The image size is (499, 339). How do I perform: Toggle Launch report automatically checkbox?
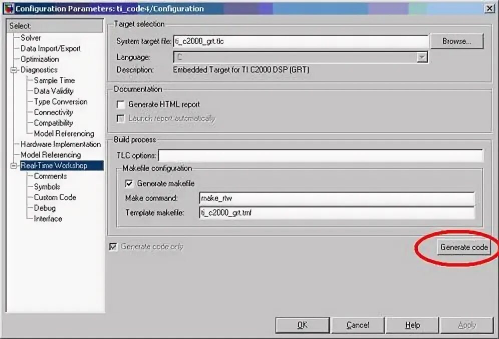tap(121, 118)
